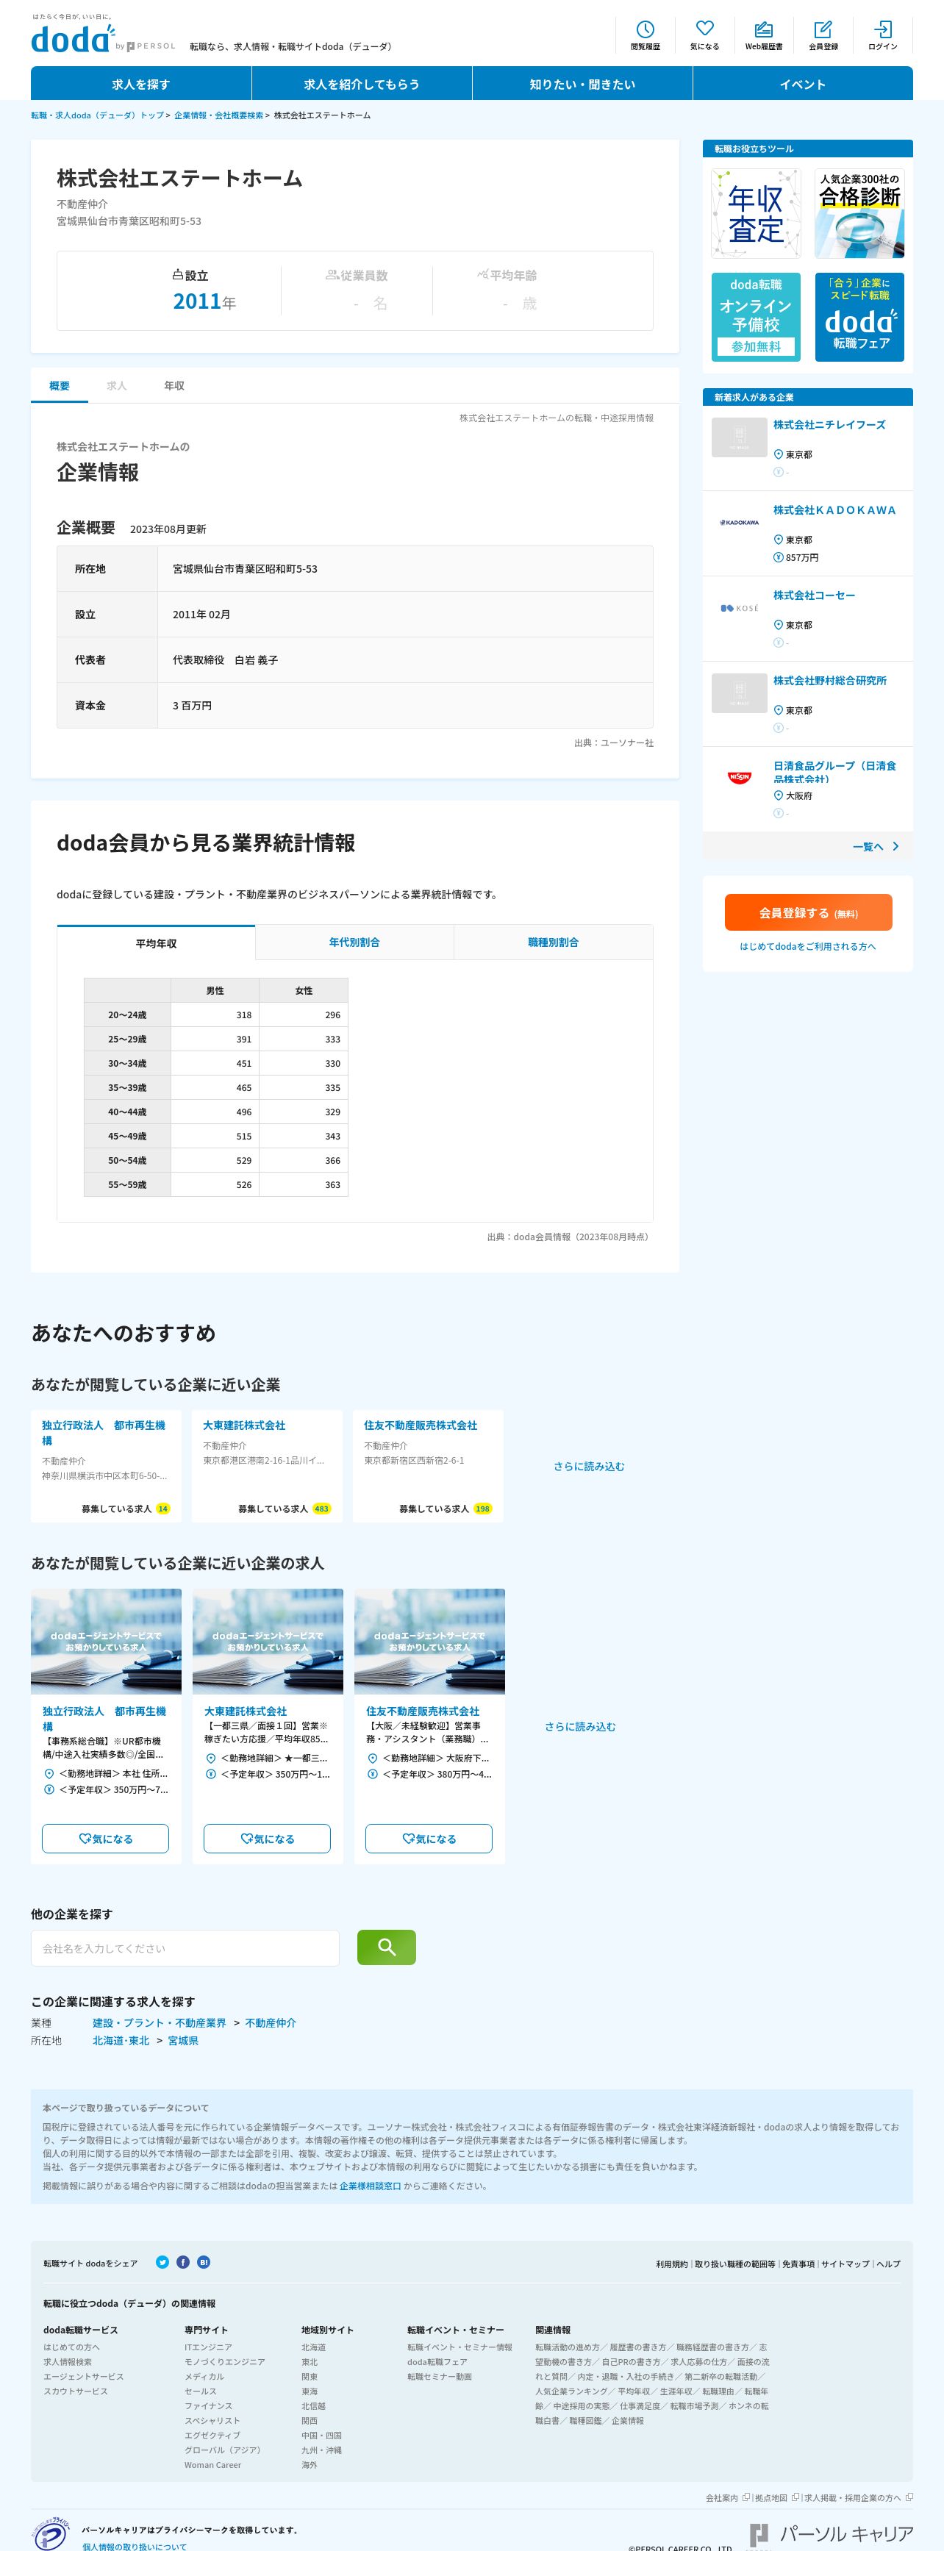
Task: Open 株式会社ニチレイフーズ in the sidebar
Action: click(x=829, y=425)
